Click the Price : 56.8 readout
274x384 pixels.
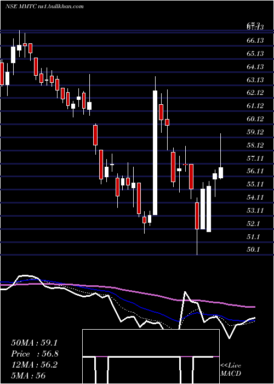35,354
